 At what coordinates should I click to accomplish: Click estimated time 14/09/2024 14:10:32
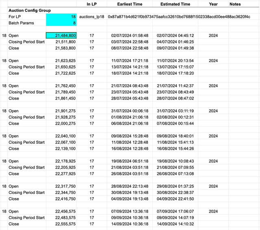point(176,224)
